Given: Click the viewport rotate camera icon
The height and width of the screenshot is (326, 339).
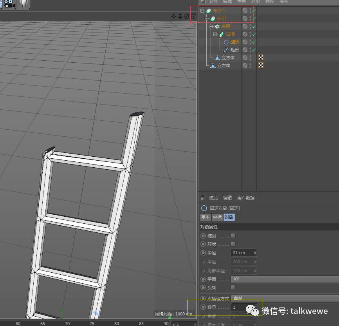Looking at the screenshot, I should pyautogui.click(x=187, y=16).
